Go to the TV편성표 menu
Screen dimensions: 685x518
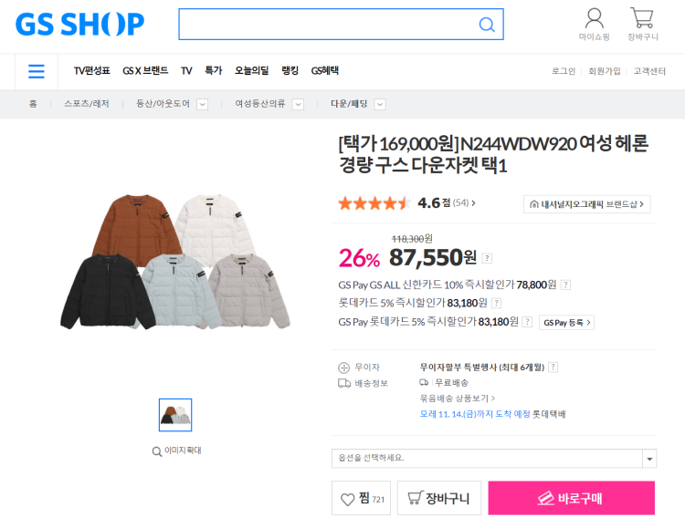point(91,71)
